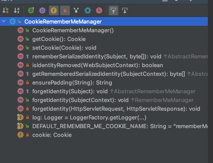Select isIdentityRemoved(WebSubjectContext) method
The height and width of the screenshot is (163, 213).
click(x=98, y=65)
